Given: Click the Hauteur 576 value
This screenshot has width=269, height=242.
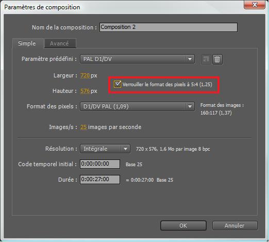Looking at the screenshot, I should (x=85, y=91).
